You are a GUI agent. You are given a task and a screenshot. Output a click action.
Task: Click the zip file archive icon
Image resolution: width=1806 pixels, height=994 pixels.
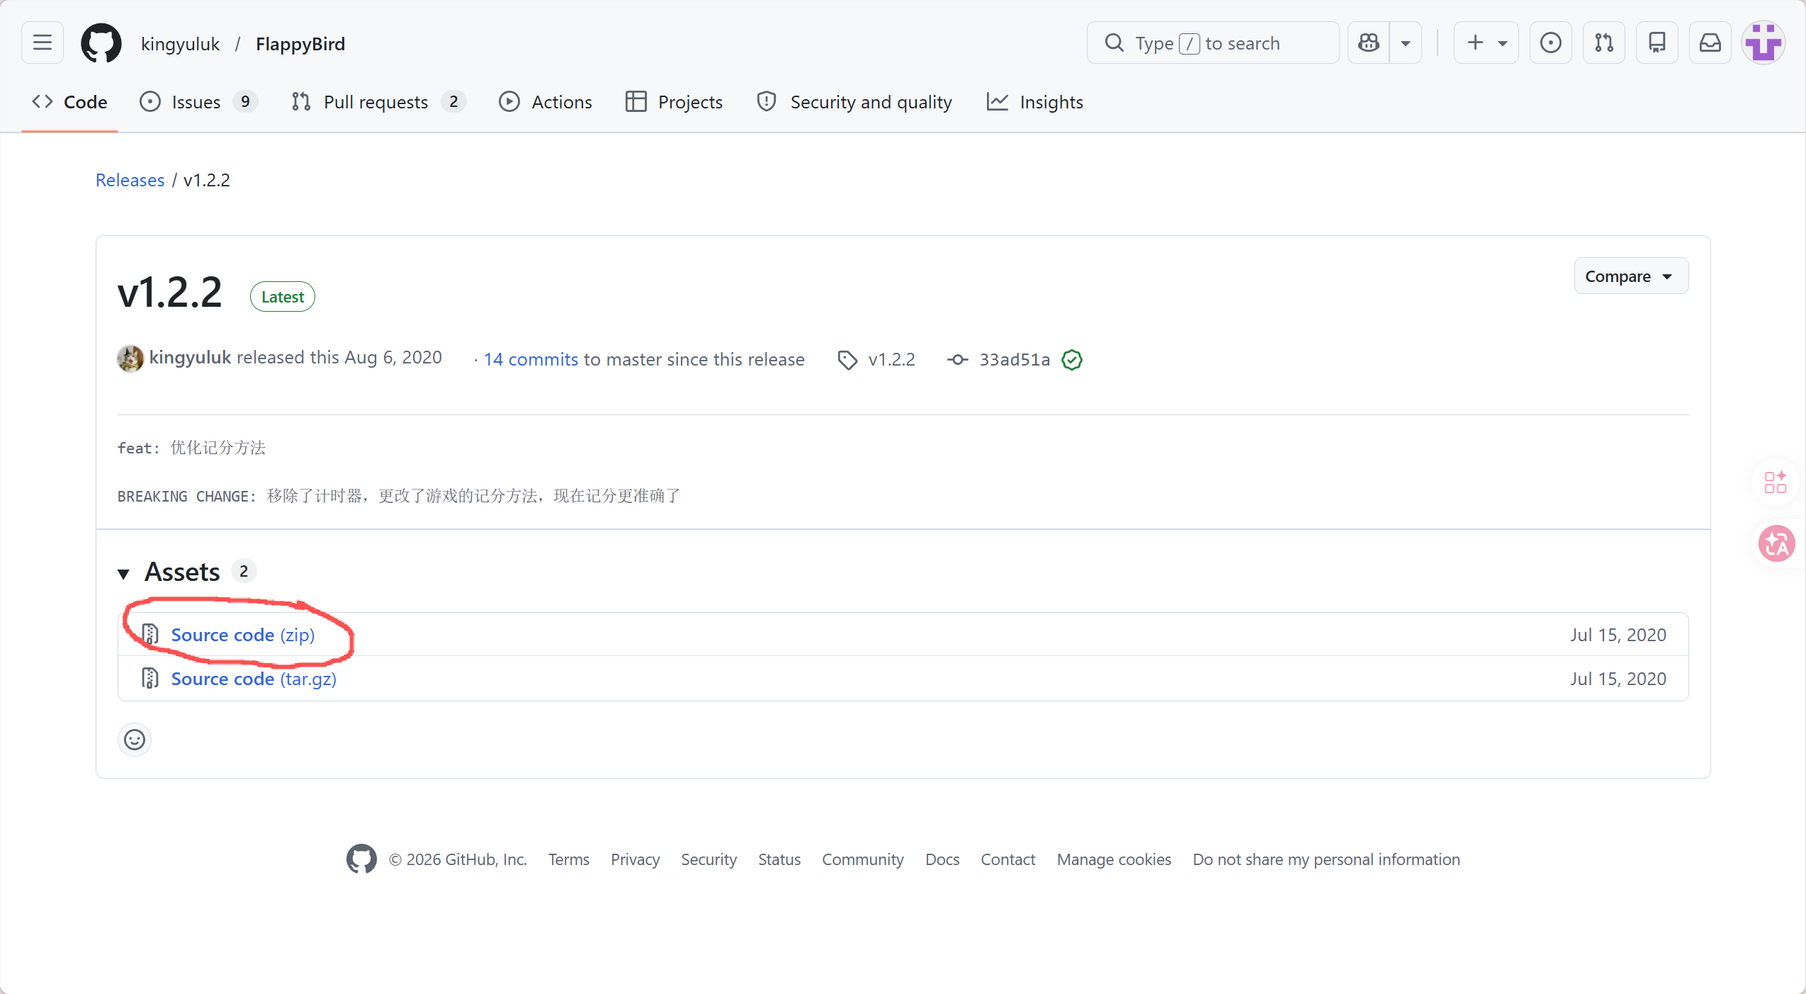pyautogui.click(x=149, y=634)
